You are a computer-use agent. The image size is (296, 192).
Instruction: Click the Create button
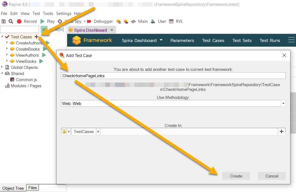click(x=236, y=176)
